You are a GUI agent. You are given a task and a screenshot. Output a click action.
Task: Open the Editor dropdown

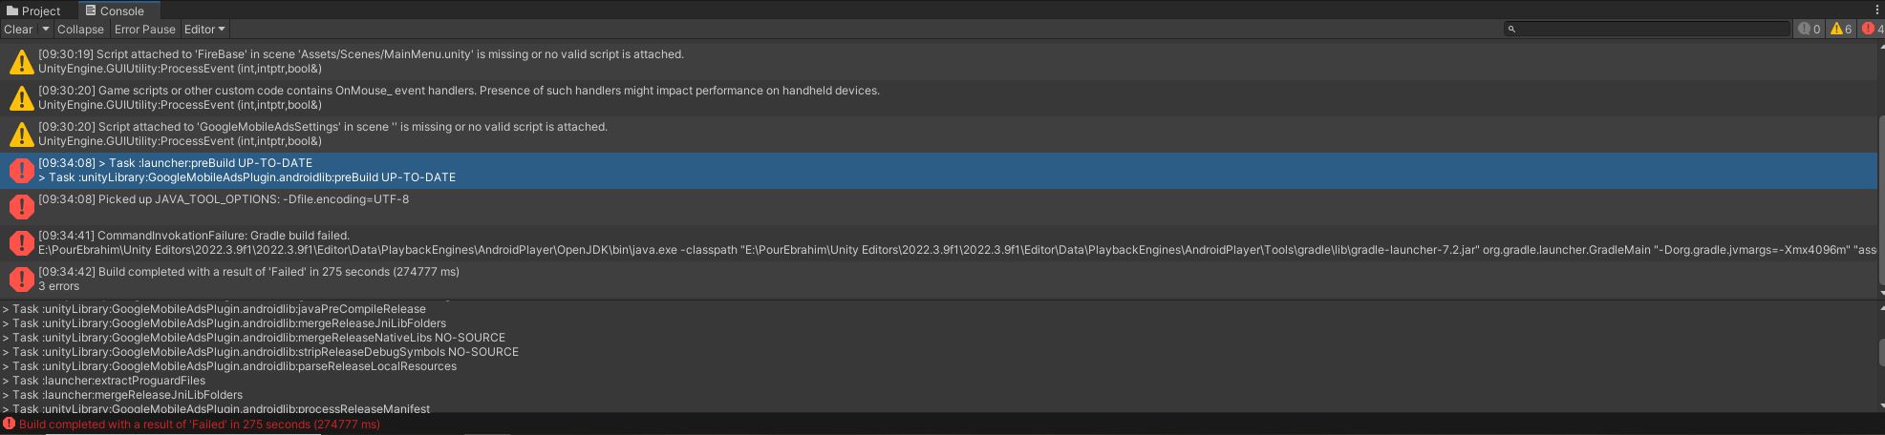pyautogui.click(x=204, y=30)
